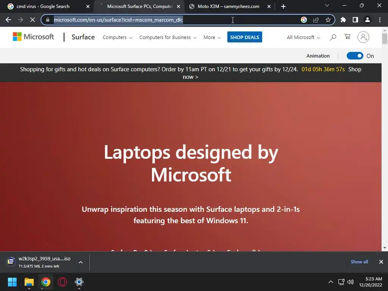Image resolution: width=388 pixels, height=291 pixels.
Task: Launch Opera from the taskbar
Action: [63, 282]
